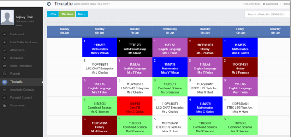The width and height of the screenshot is (291, 137).
Task: Select Wednesday period 1 English Language lesson
Action: [170, 47]
